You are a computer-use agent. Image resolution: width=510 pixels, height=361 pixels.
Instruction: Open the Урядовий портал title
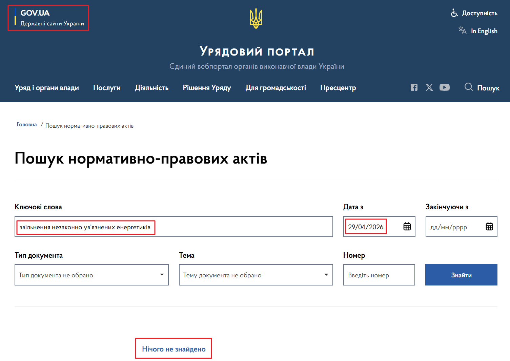click(x=257, y=51)
